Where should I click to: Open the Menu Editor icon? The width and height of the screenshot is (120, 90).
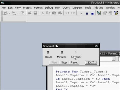pos(22,13)
